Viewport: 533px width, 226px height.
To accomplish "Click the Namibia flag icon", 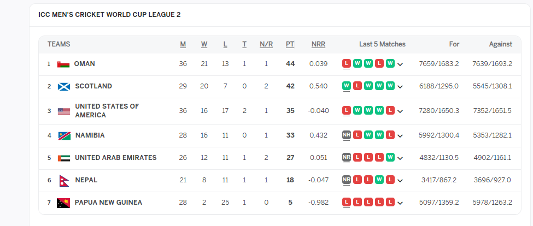I will point(64,135).
